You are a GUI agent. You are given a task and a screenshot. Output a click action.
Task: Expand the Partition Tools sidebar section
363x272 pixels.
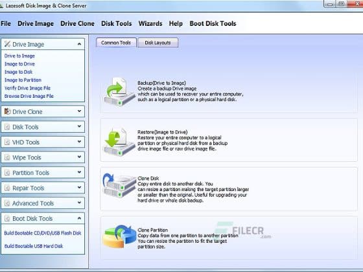(79, 172)
